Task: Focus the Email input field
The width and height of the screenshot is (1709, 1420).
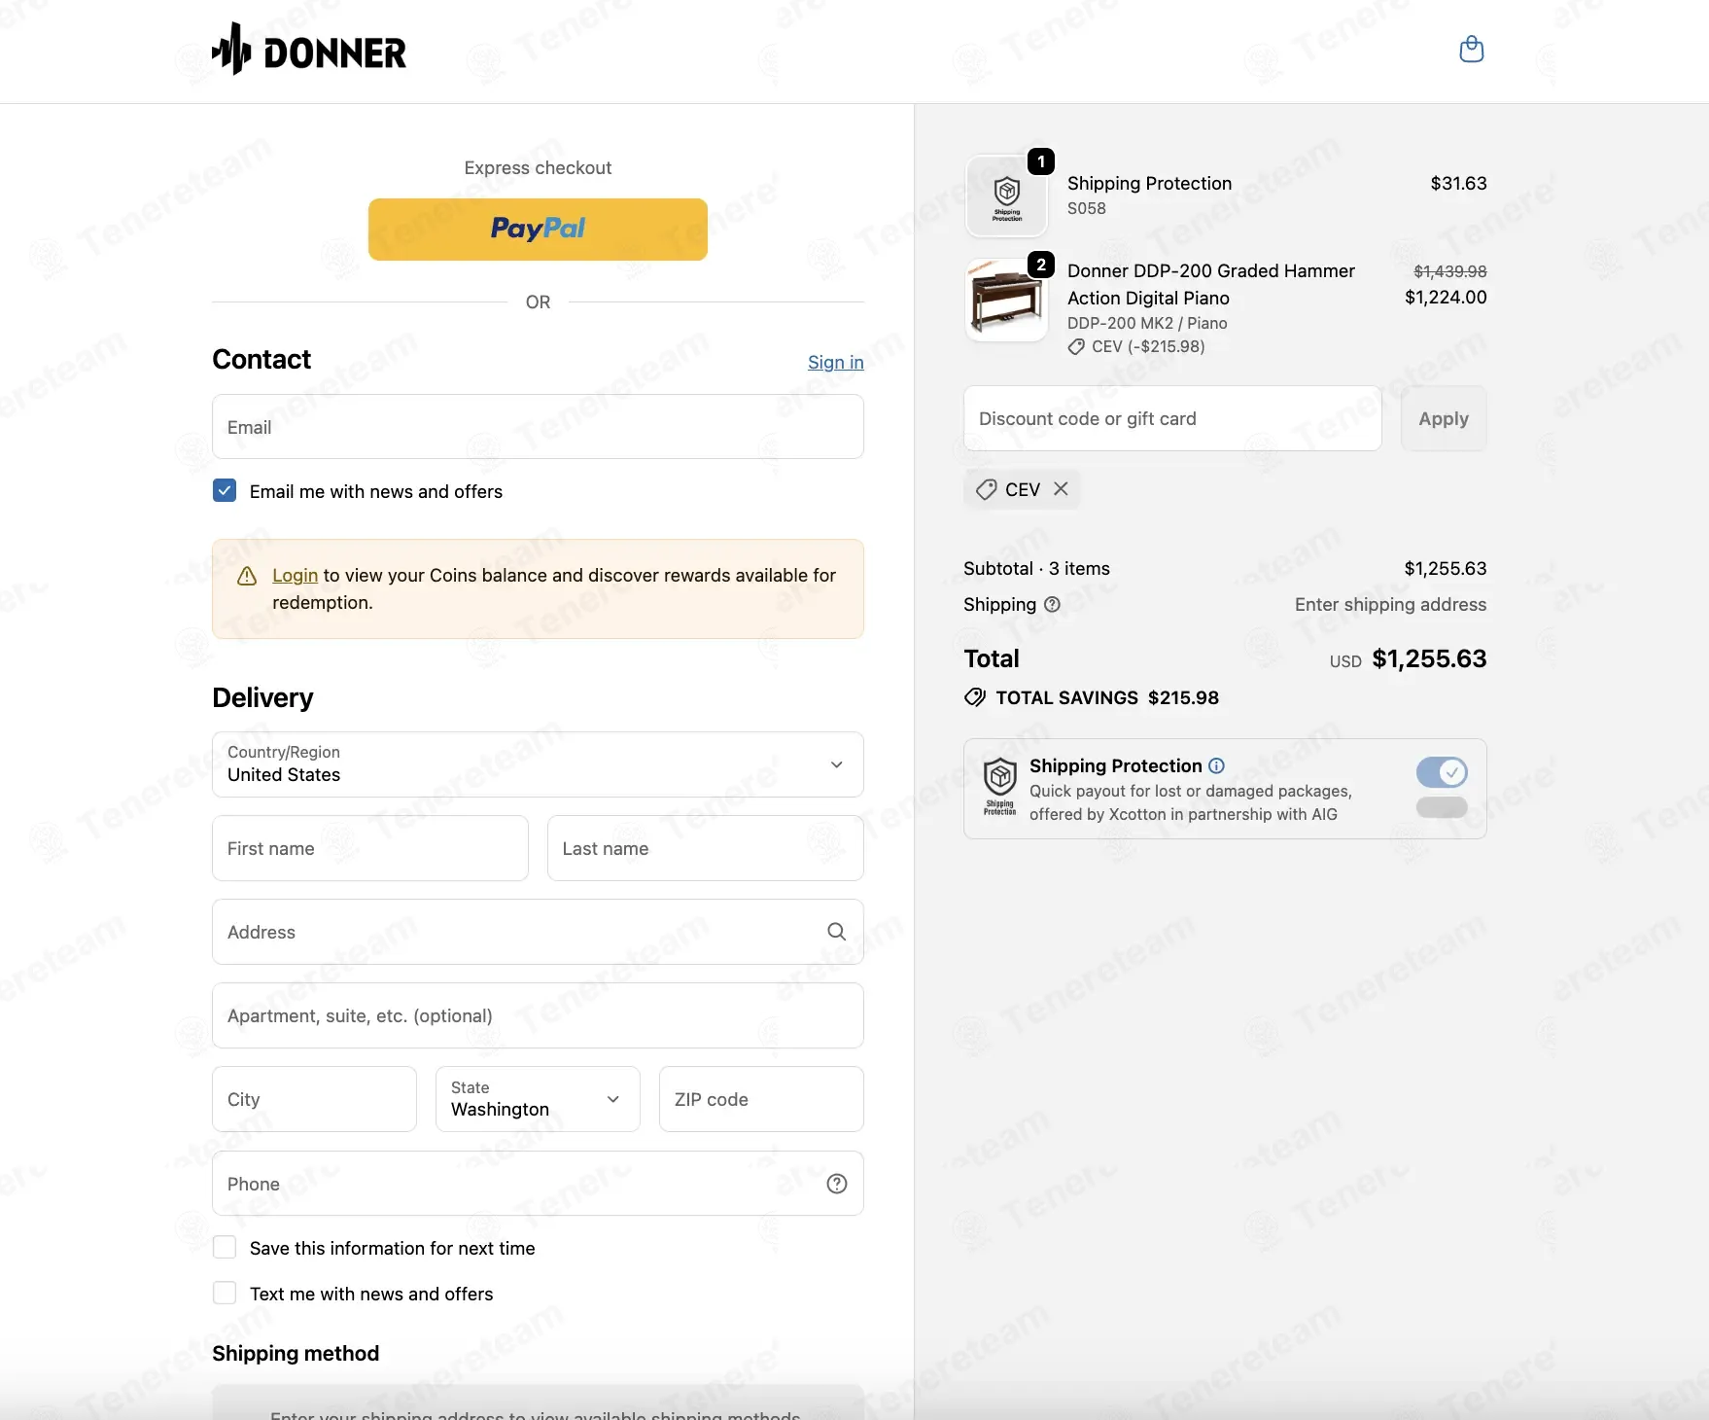Action: click(538, 427)
